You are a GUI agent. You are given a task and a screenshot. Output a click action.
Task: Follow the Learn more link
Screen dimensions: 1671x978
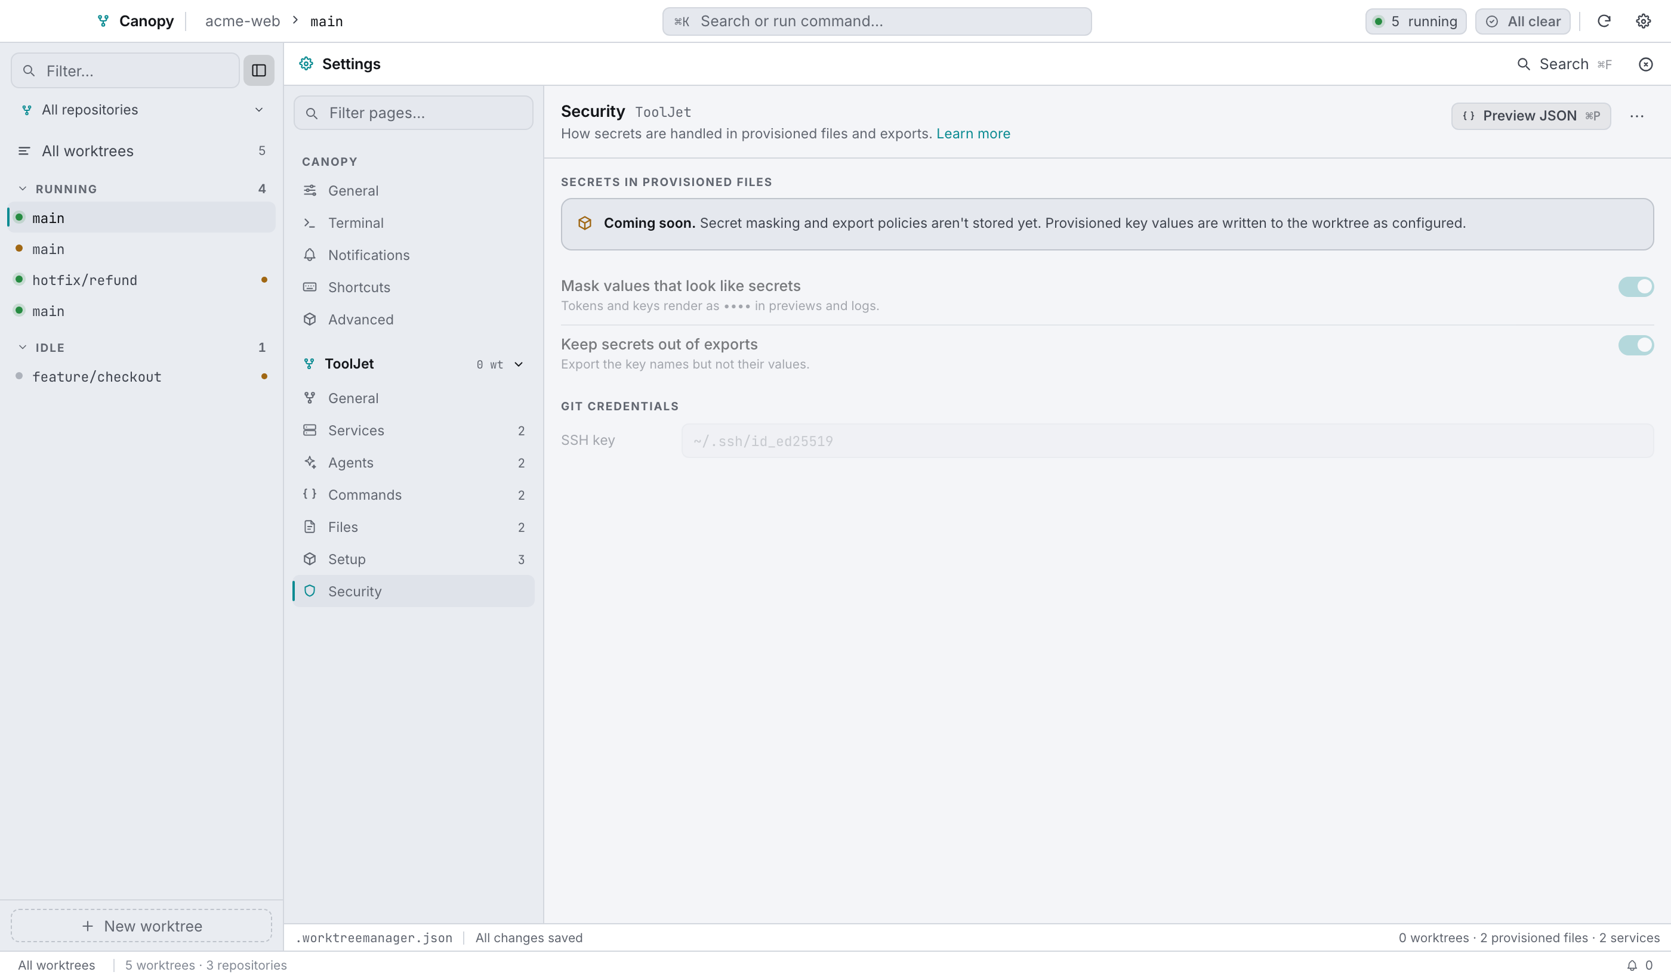(973, 134)
